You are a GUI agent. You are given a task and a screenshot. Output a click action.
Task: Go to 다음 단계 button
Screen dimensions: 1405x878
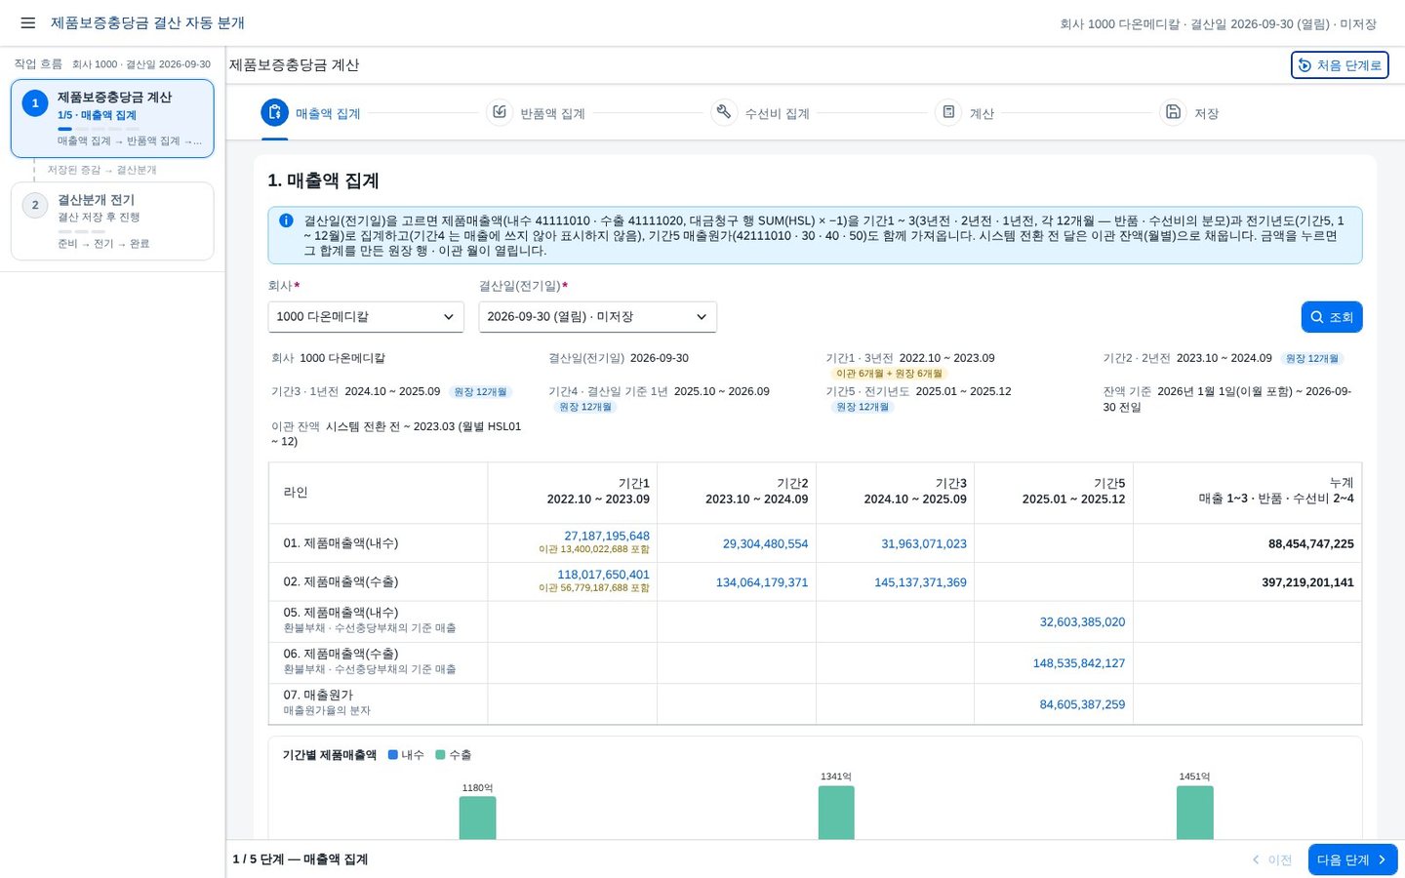coord(1352,859)
